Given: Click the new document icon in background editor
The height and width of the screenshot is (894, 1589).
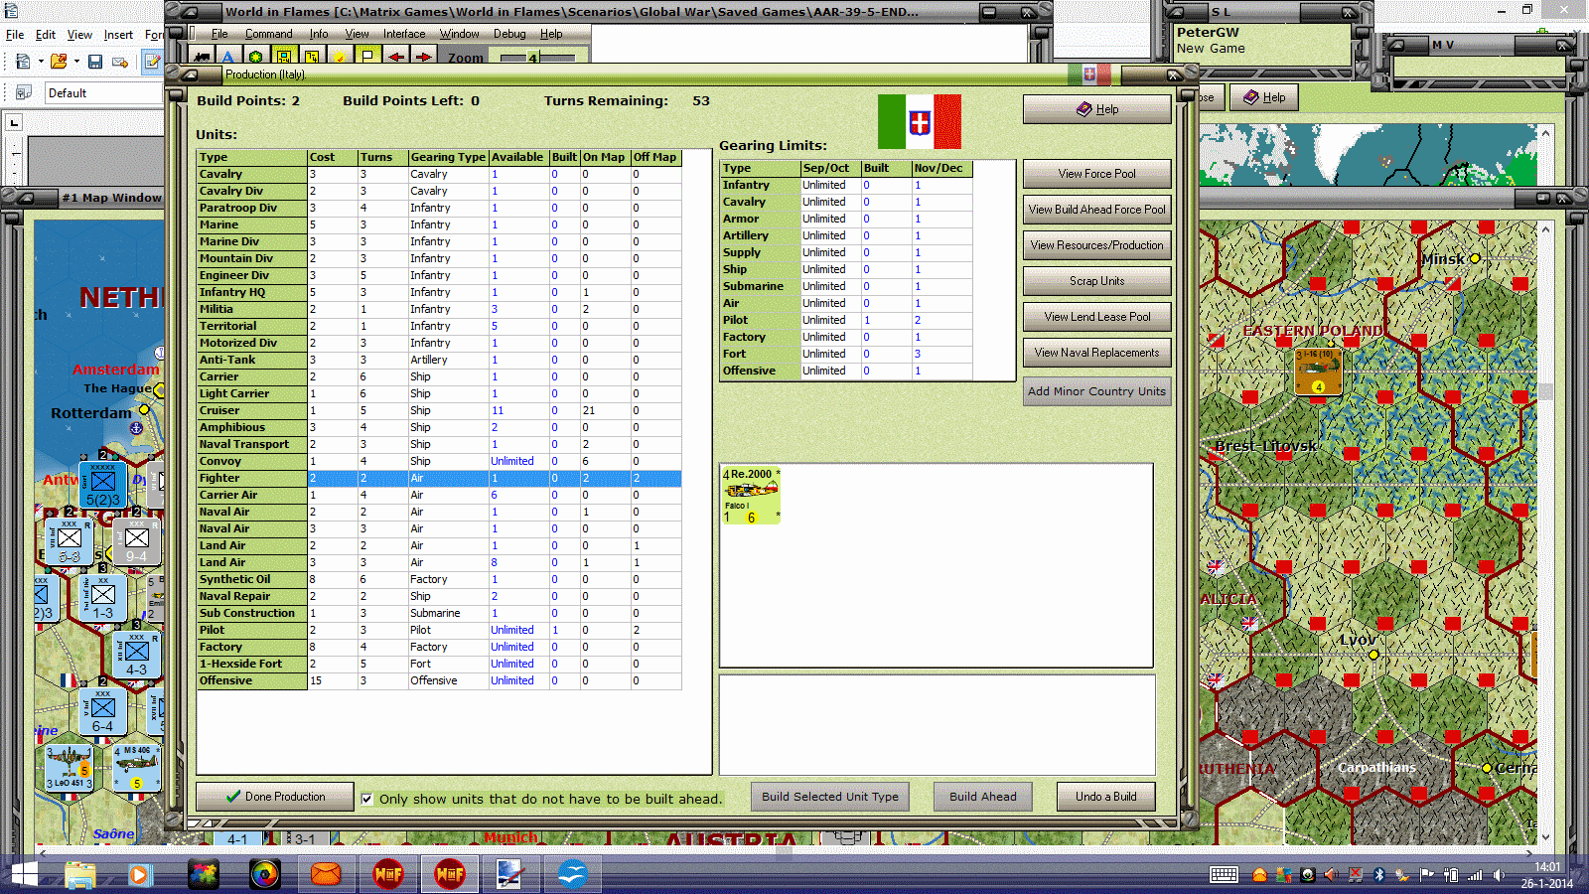Looking at the screenshot, I should (x=23, y=62).
